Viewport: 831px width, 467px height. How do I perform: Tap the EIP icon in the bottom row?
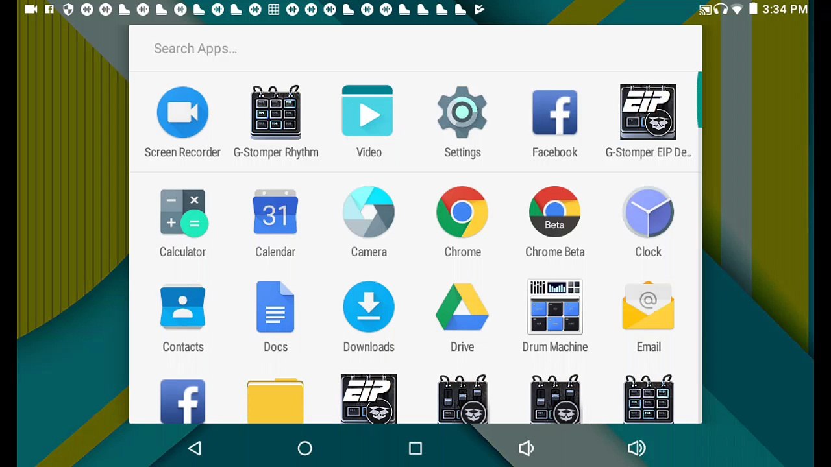pyautogui.click(x=369, y=399)
